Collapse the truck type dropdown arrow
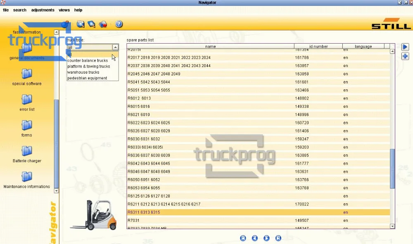 115,47
